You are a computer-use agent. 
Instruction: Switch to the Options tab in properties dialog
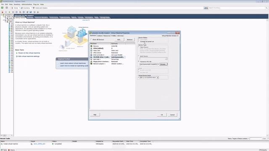100,36
